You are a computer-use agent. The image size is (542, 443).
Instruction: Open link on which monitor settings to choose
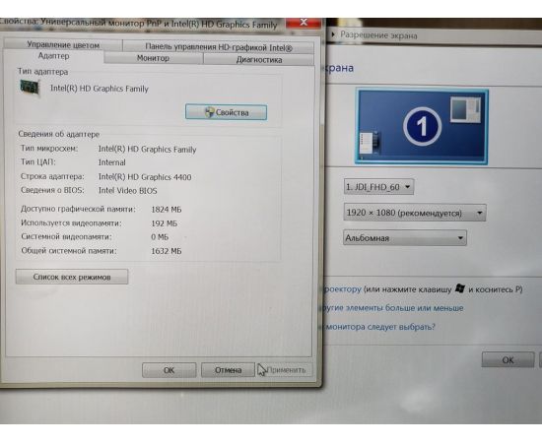(379, 326)
